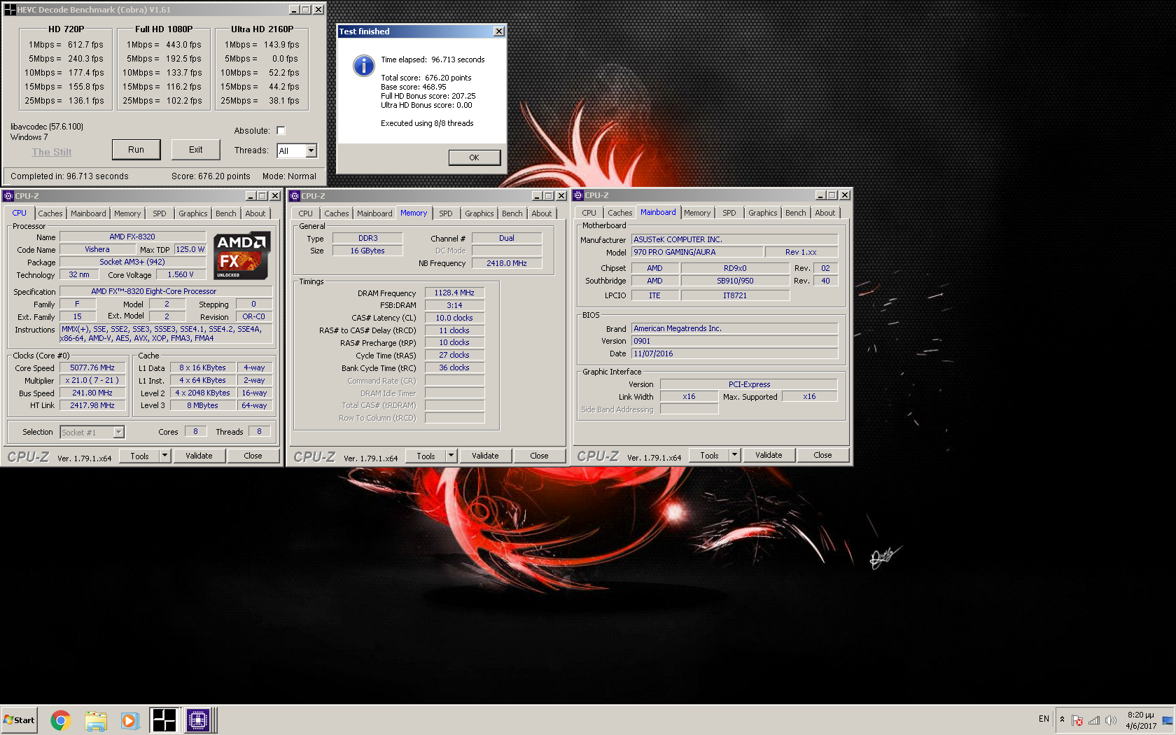The image size is (1176, 735).
Task: Click the AMD FX logo in CPU-Z
Action: pyautogui.click(x=242, y=255)
